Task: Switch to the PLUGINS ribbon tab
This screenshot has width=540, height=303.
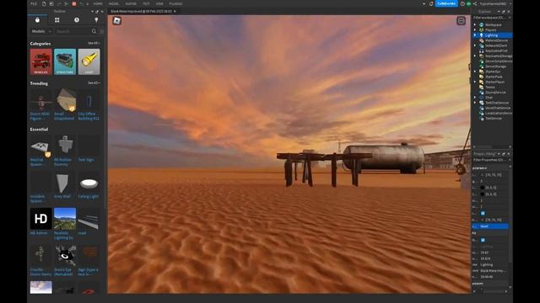Action: tap(175, 3)
